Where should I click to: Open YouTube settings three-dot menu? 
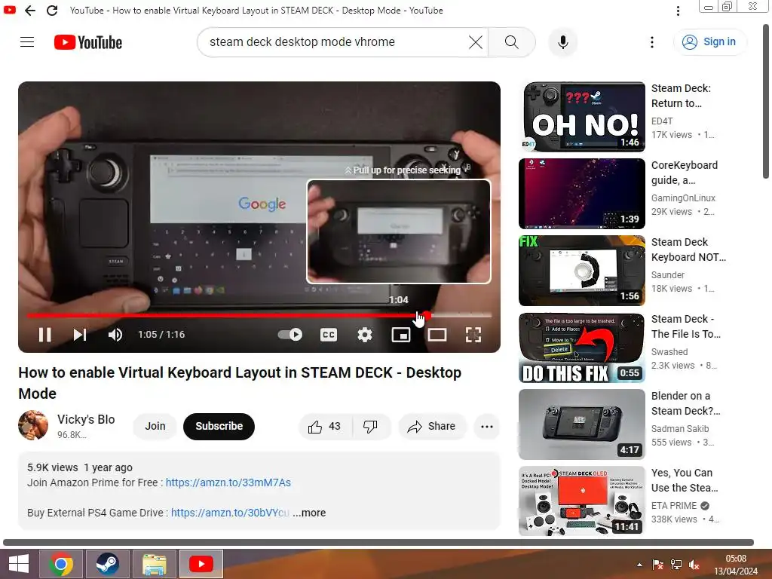pyautogui.click(x=652, y=42)
